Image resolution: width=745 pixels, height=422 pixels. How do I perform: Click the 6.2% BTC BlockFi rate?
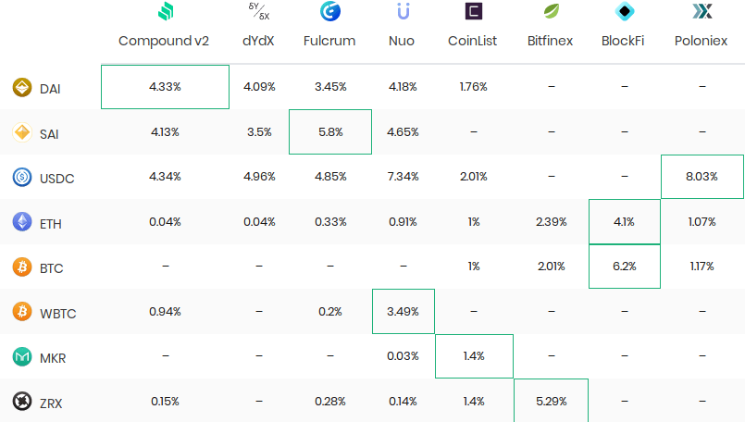(625, 267)
